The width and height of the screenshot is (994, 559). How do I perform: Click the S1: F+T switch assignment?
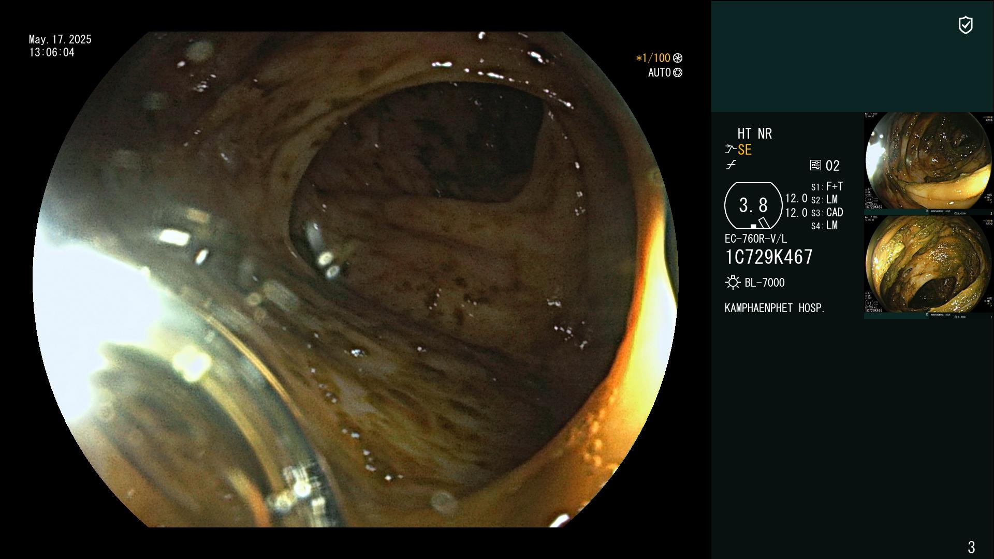click(x=827, y=186)
